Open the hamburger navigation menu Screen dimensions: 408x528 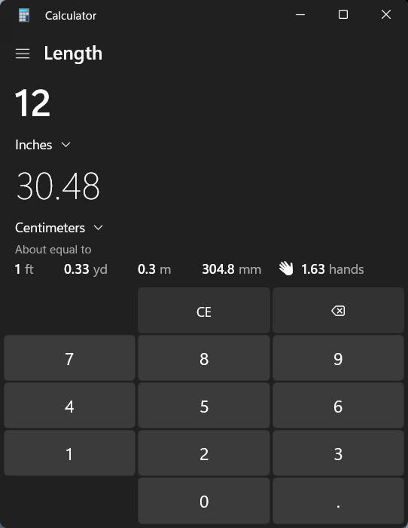pos(23,54)
